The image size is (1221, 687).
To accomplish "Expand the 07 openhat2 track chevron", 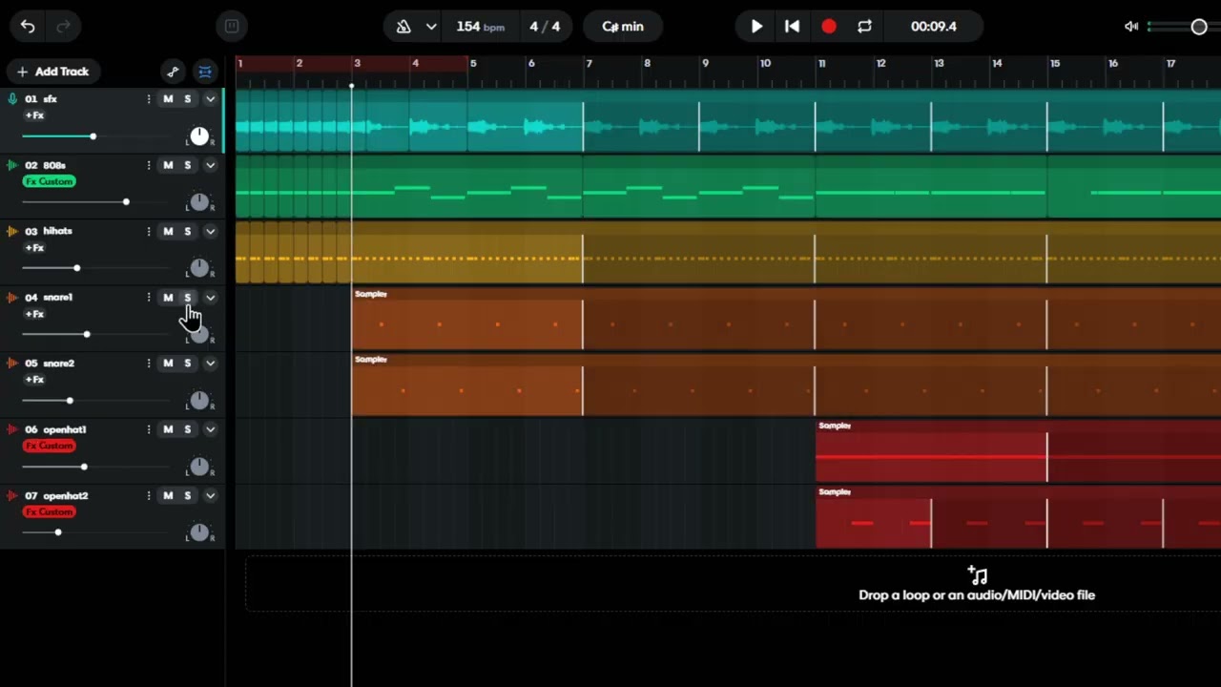I will pos(210,496).
